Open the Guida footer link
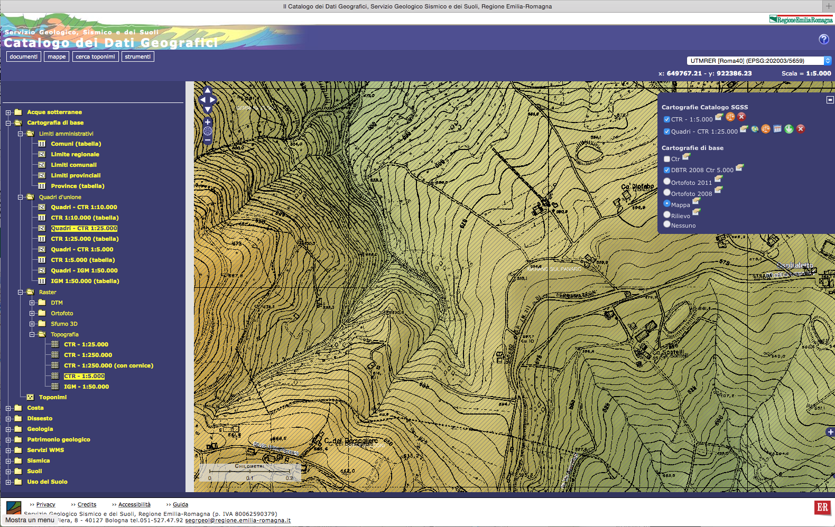The height and width of the screenshot is (527, 835). [x=180, y=504]
